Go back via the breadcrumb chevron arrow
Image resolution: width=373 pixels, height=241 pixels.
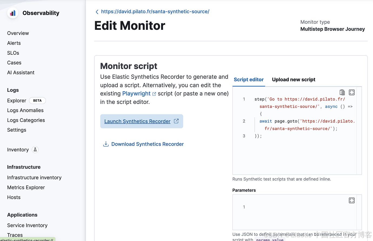[x=97, y=12]
